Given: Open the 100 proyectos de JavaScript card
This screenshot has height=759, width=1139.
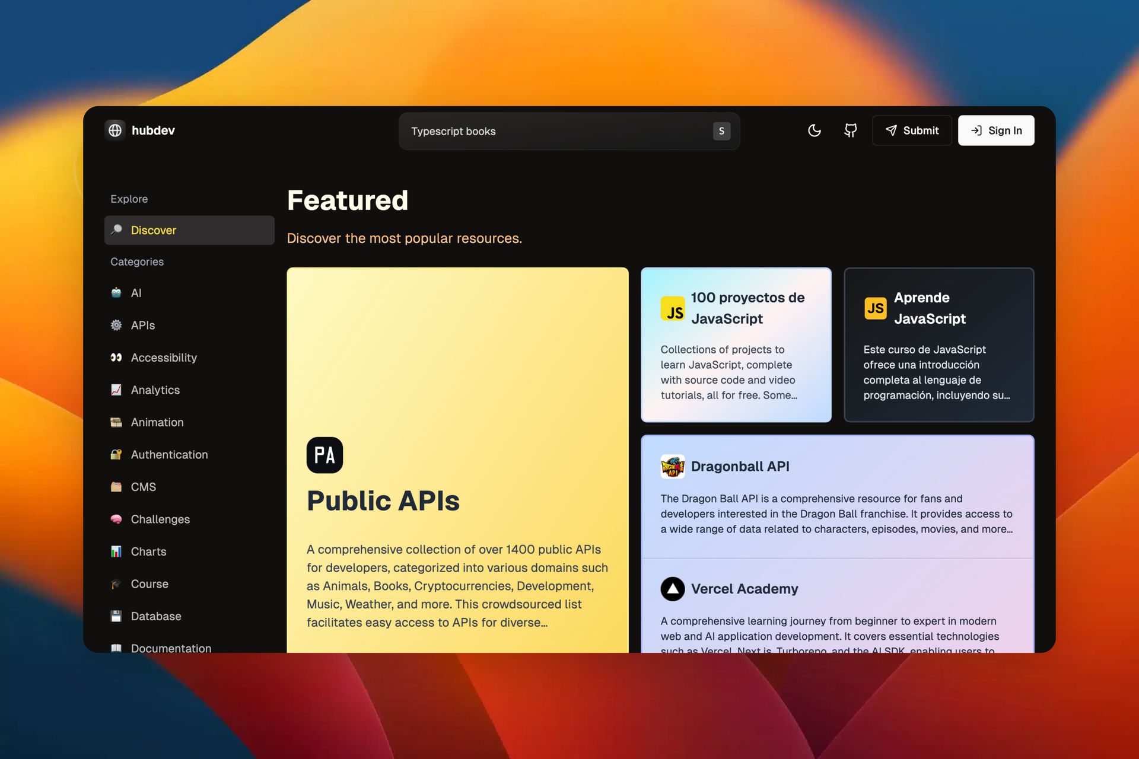Looking at the screenshot, I should point(736,345).
